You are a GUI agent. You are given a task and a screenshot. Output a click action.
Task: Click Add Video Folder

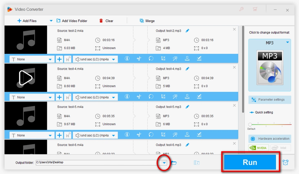click(x=72, y=21)
